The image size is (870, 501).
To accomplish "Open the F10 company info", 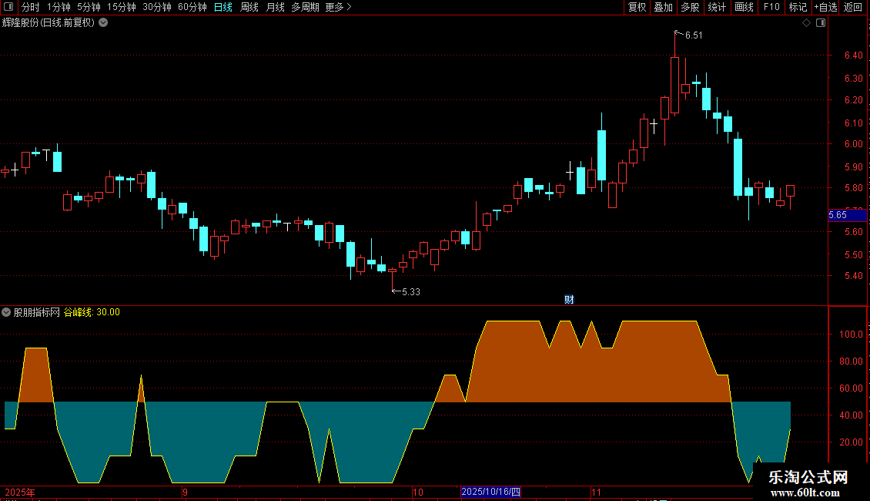I will tap(771, 7).
